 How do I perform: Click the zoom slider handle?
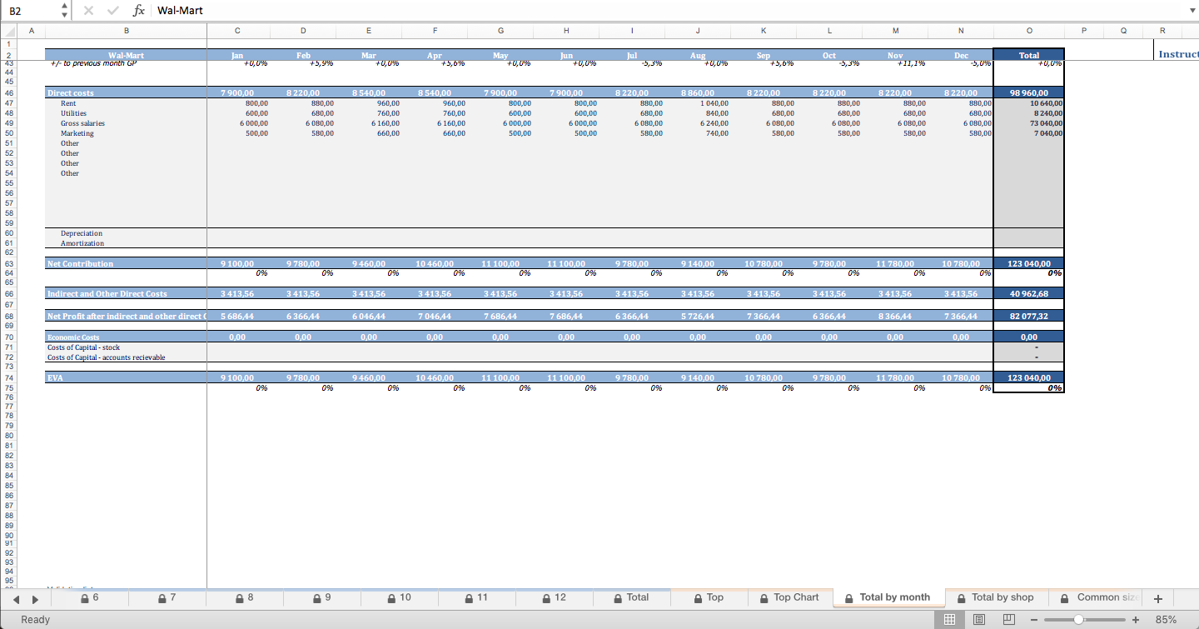pyautogui.click(x=1078, y=620)
